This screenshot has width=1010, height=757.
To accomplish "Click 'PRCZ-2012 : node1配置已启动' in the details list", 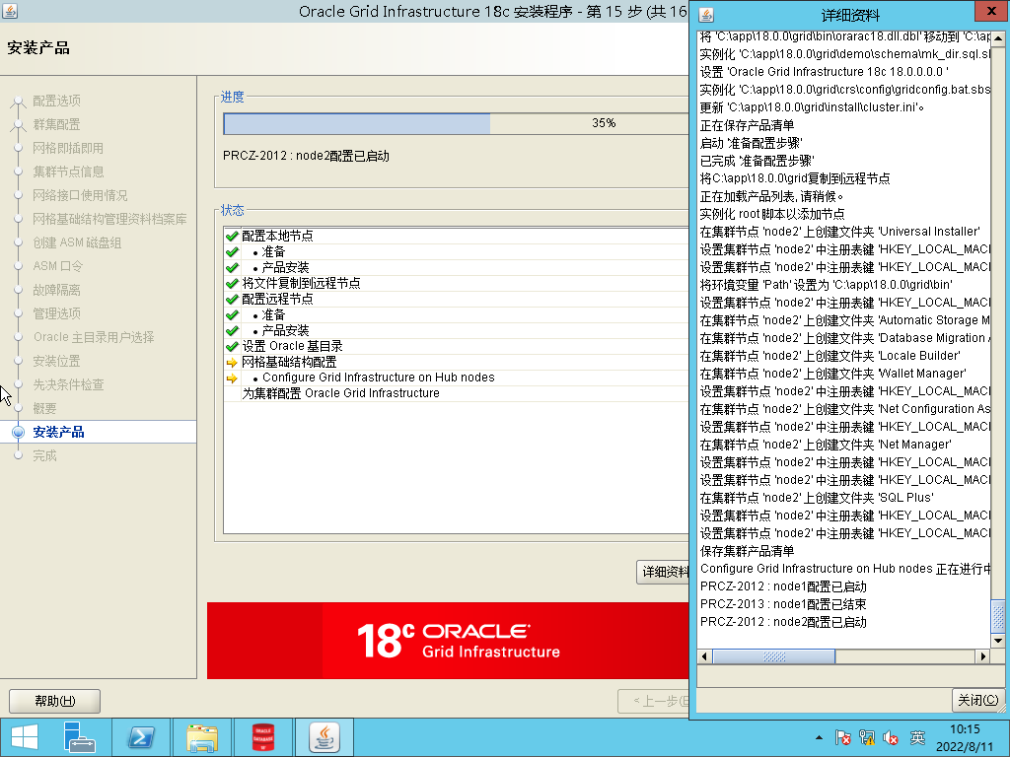I will click(783, 586).
